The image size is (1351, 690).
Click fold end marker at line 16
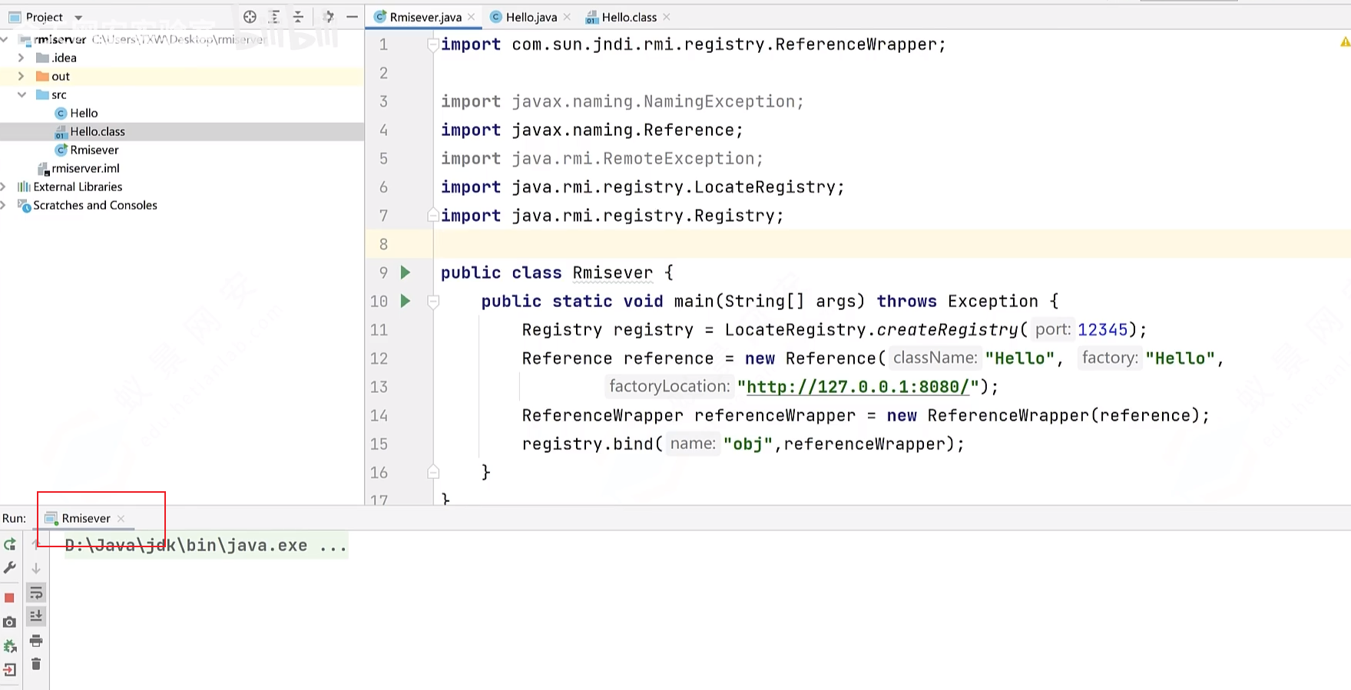coord(433,472)
